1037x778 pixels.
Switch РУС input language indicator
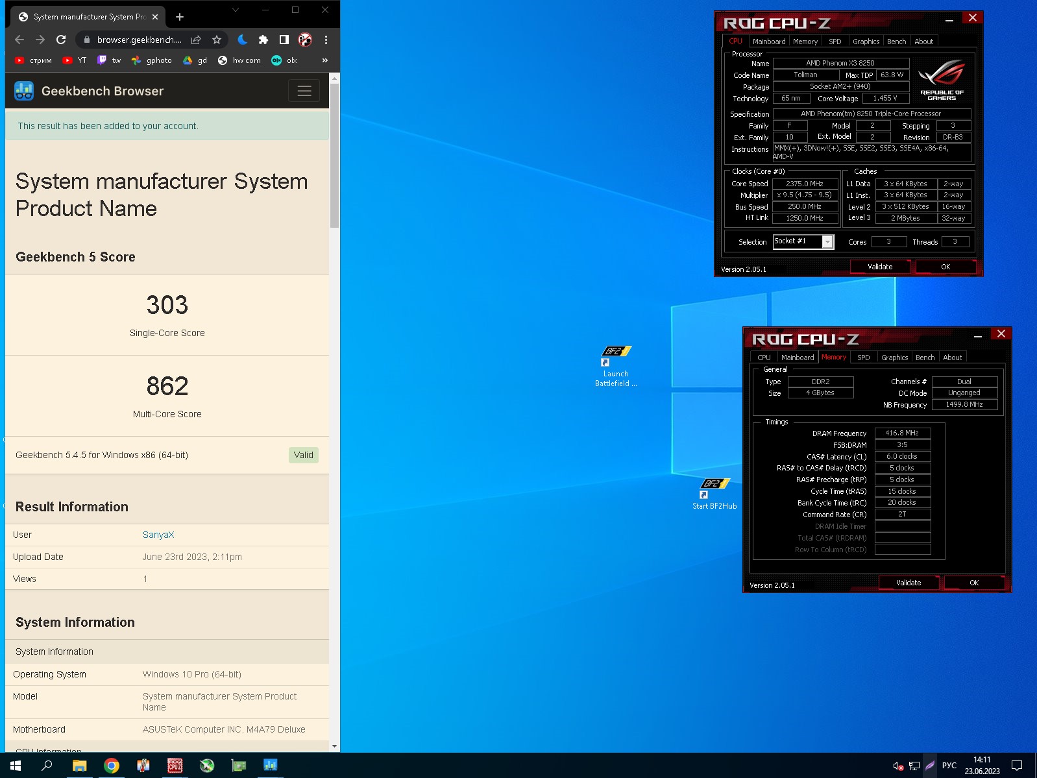point(949,766)
